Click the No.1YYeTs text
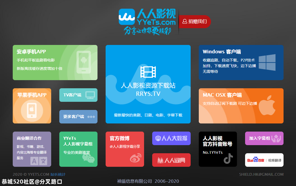 [x=213, y=152]
